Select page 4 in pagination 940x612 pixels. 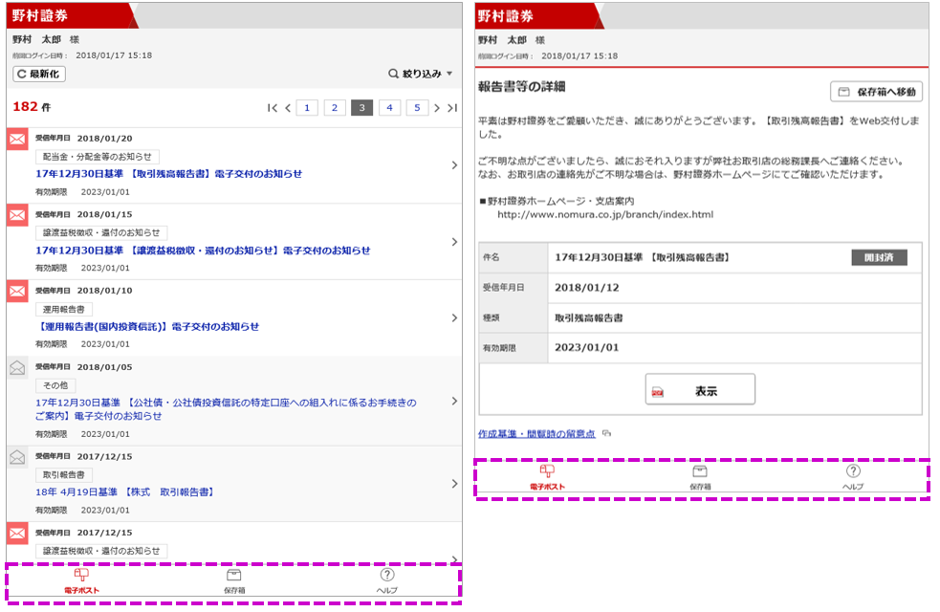389,108
